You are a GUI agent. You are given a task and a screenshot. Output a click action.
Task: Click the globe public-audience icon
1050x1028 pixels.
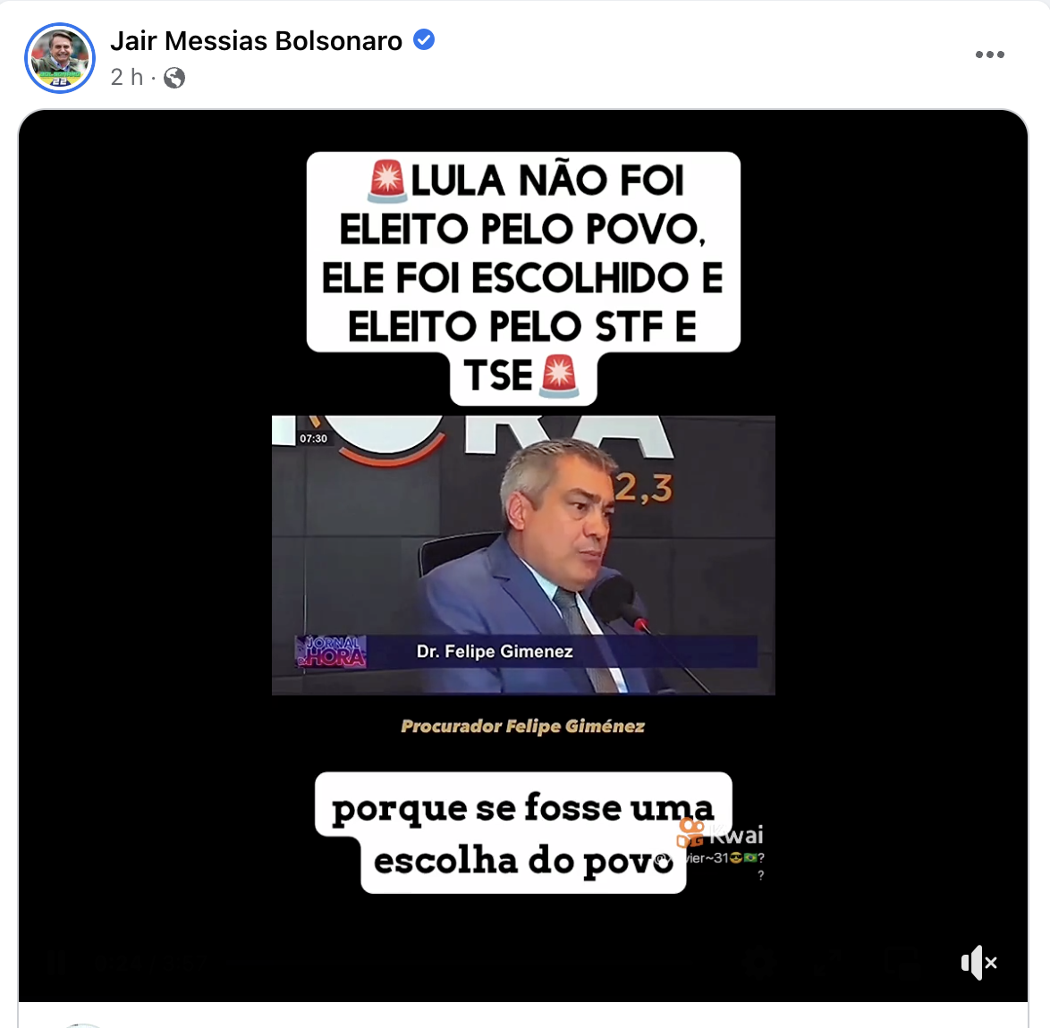pyautogui.click(x=174, y=79)
